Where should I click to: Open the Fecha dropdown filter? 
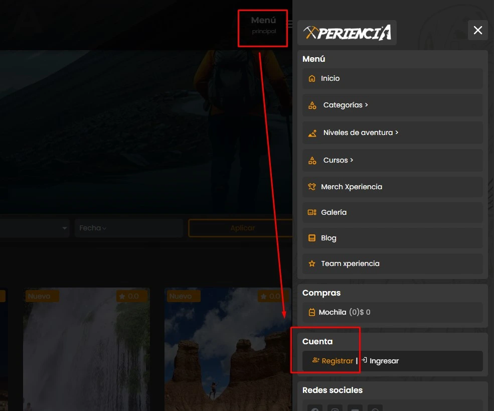point(128,228)
